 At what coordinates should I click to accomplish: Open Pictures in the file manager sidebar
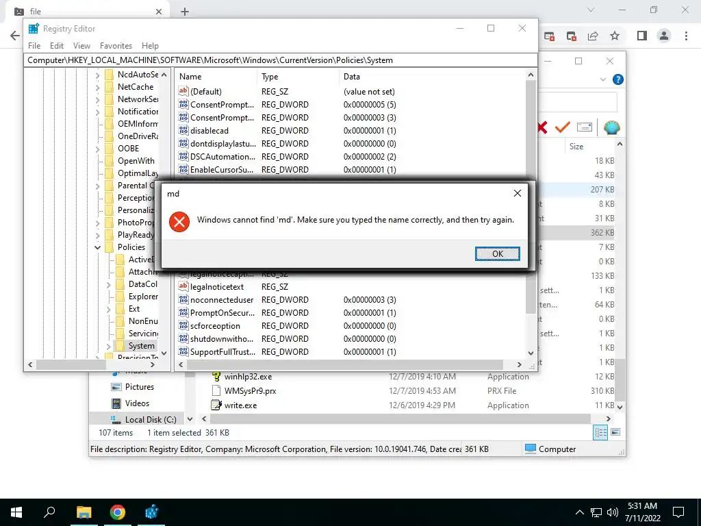(x=140, y=387)
